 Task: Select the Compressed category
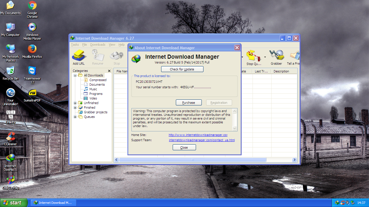pos(98,80)
